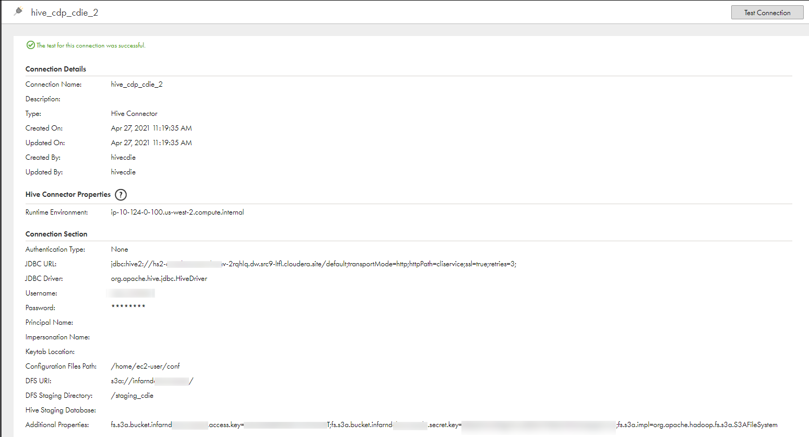The width and height of the screenshot is (809, 437).
Task: Click the Impersonation Name label
Action: coord(57,337)
